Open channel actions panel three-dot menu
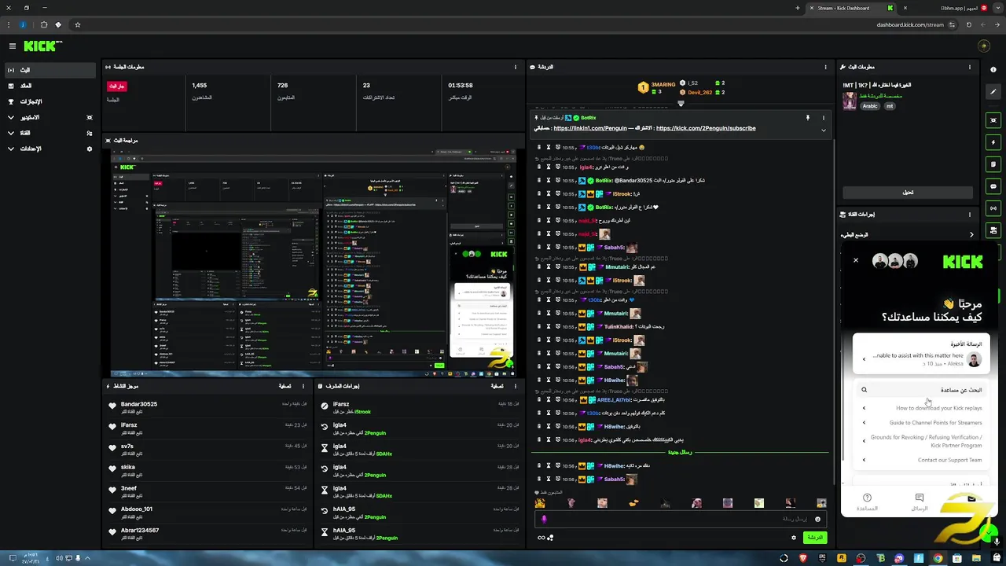The height and width of the screenshot is (566, 1006). (970, 214)
